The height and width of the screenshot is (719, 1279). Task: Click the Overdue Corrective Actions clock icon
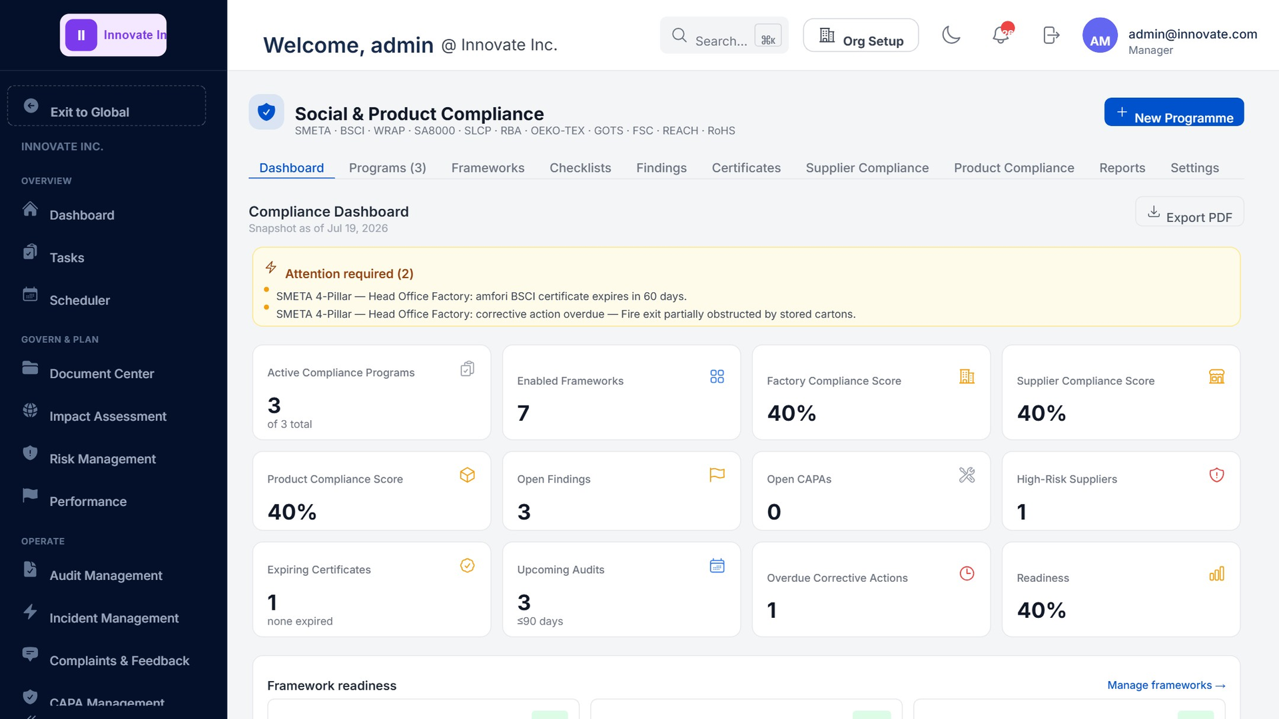coord(967,573)
